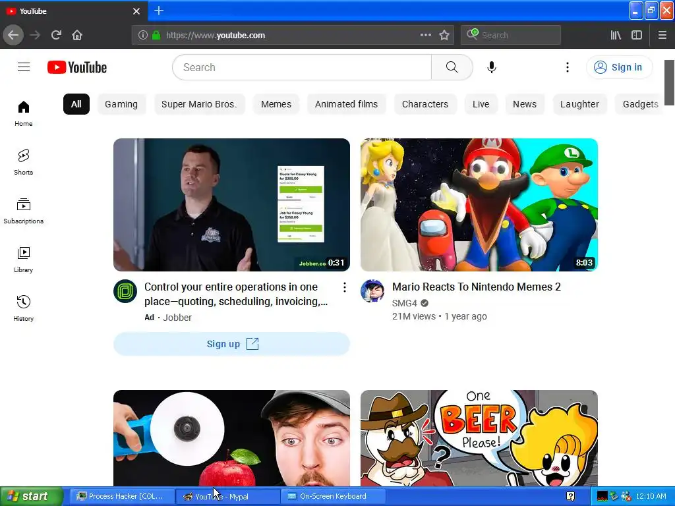Select the Gaming filter chip
The image size is (675, 506).
click(121, 104)
